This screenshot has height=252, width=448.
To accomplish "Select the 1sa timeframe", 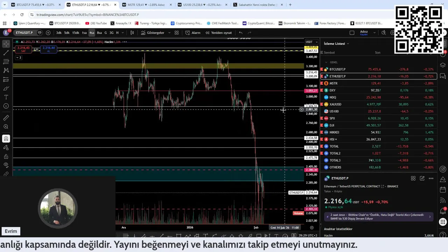I will pyautogui.click(x=84, y=33).
